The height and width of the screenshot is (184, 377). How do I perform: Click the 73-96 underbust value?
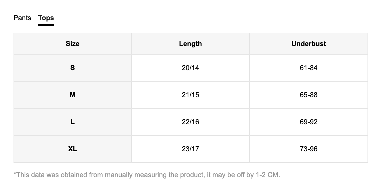[309, 149]
